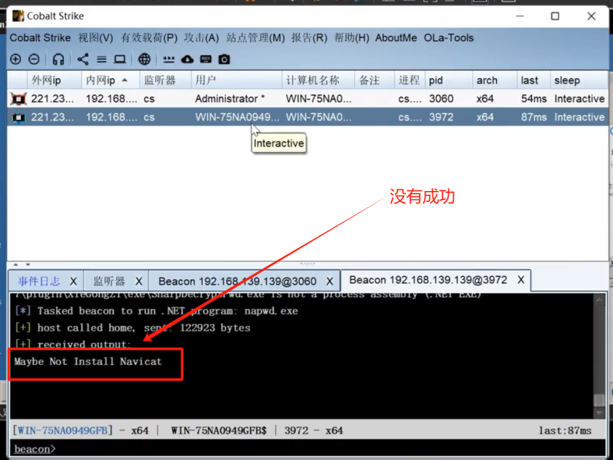613x460 pixels.
Task: Sort by the 进程 column header
Action: (x=409, y=81)
